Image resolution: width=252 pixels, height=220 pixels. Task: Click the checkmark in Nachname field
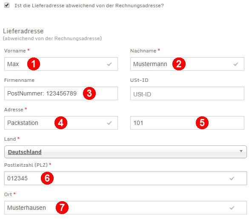click(236, 64)
